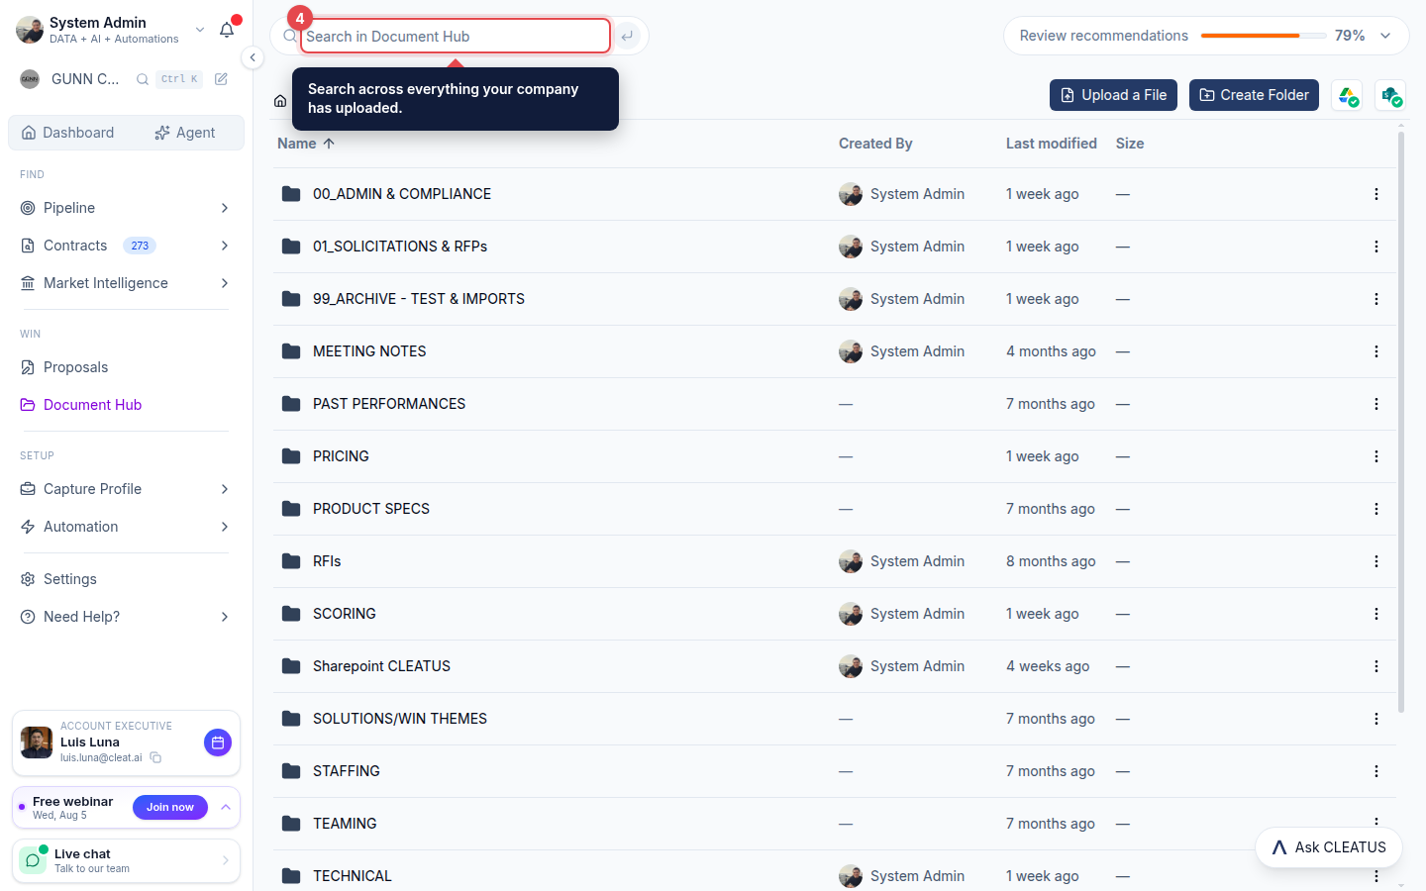Screen dimensions: 1426x891
Task: Switch to the Agent tab
Action: (184, 133)
